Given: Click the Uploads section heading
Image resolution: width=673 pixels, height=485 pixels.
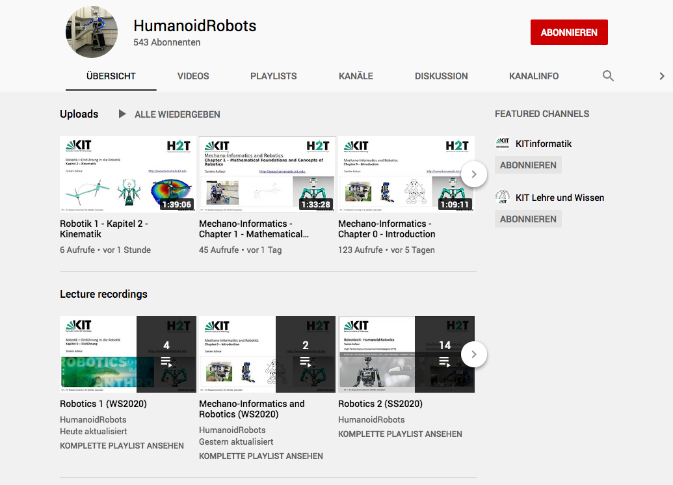Looking at the screenshot, I should pos(79,114).
